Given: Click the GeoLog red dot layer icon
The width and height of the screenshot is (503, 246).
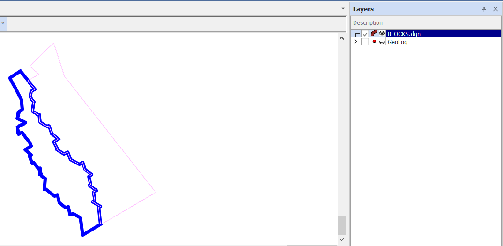Looking at the screenshot, I should pyautogui.click(x=374, y=42).
